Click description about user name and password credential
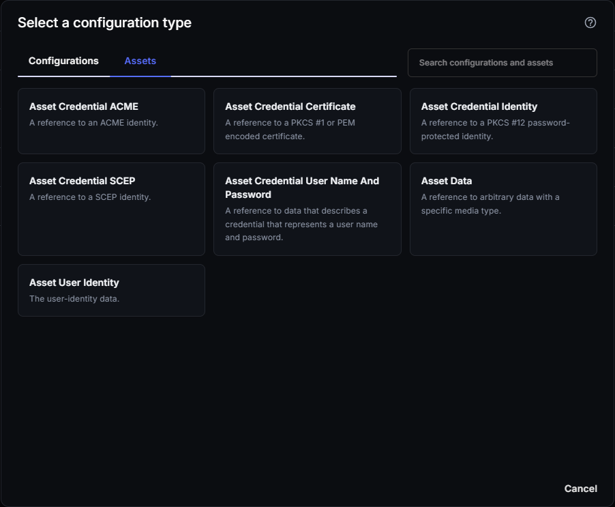The height and width of the screenshot is (507, 615). (x=301, y=224)
